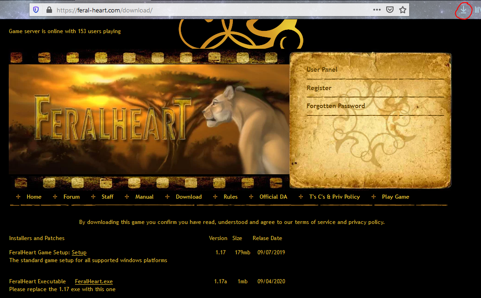Viewport: 481px width, 298px height.
Task: Visit the Official DA link
Action: [273, 197]
